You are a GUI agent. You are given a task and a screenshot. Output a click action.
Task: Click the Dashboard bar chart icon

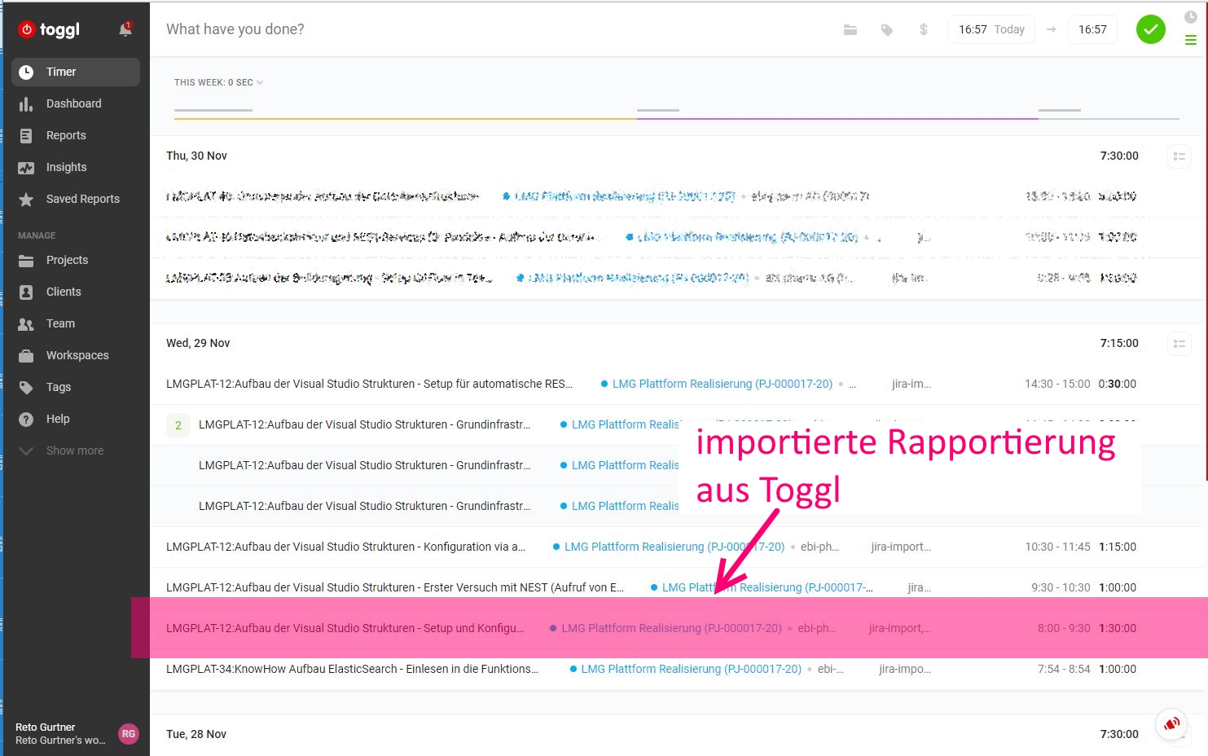[26, 103]
